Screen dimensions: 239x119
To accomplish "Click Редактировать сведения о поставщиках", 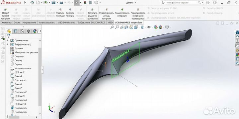I will 138,14.
